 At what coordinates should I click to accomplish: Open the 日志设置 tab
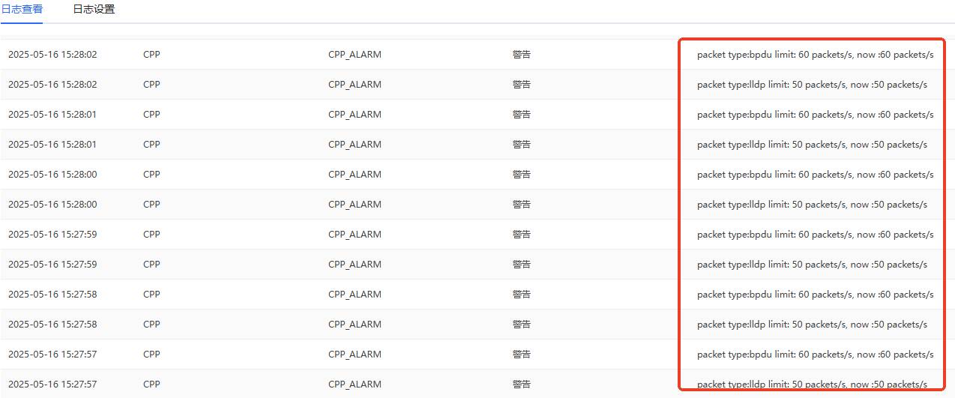pyautogui.click(x=94, y=10)
